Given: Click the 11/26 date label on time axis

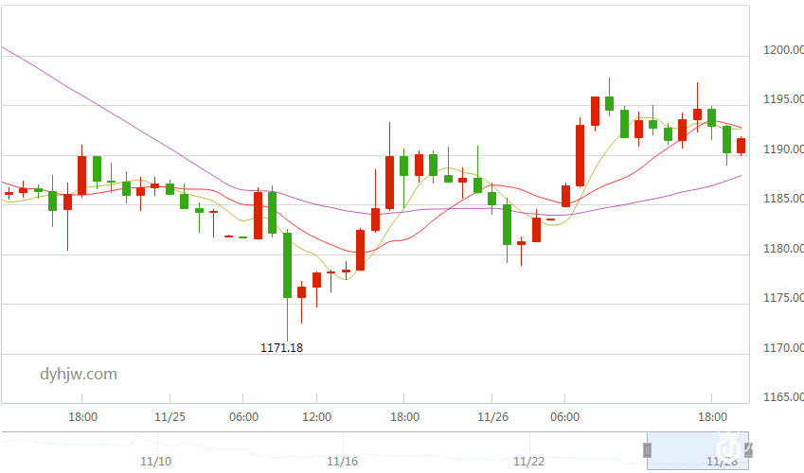Looking at the screenshot, I should 493,416.
